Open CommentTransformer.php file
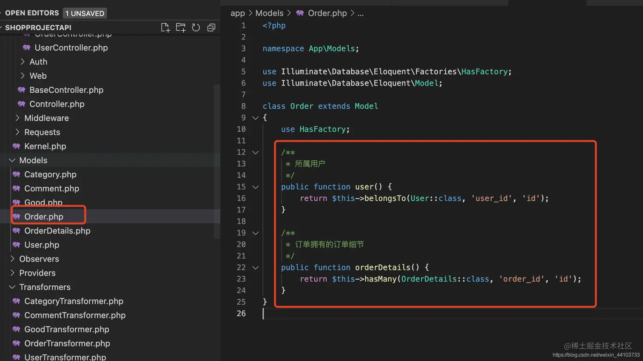The image size is (643, 361). [75, 315]
